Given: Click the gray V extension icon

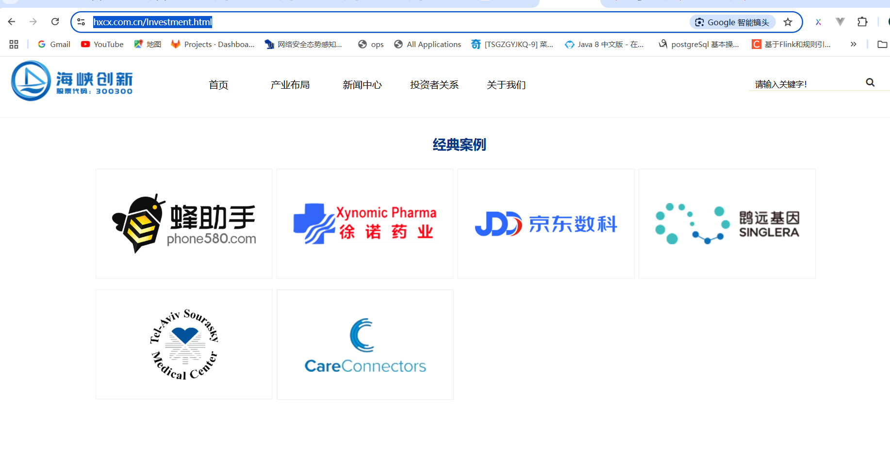Looking at the screenshot, I should point(840,22).
